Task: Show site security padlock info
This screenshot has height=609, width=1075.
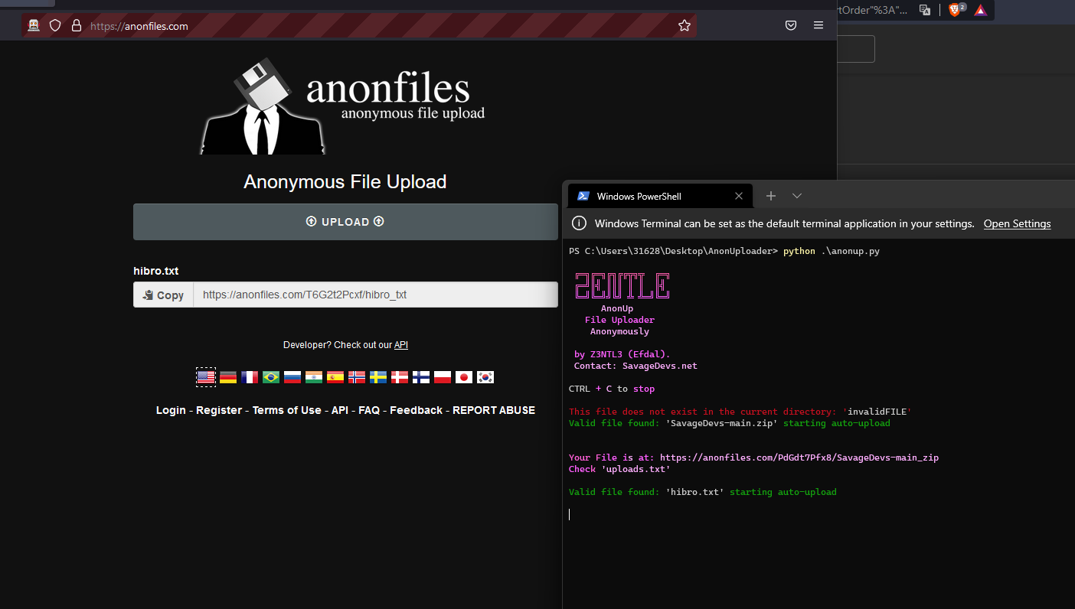Action: pyautogui.click(x=76, y=26)
